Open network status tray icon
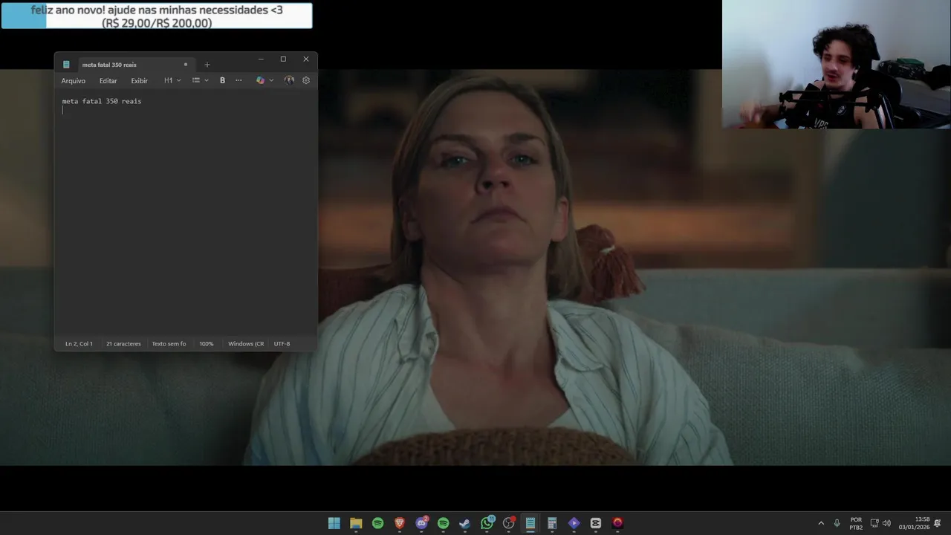 [x=875, y=523]
